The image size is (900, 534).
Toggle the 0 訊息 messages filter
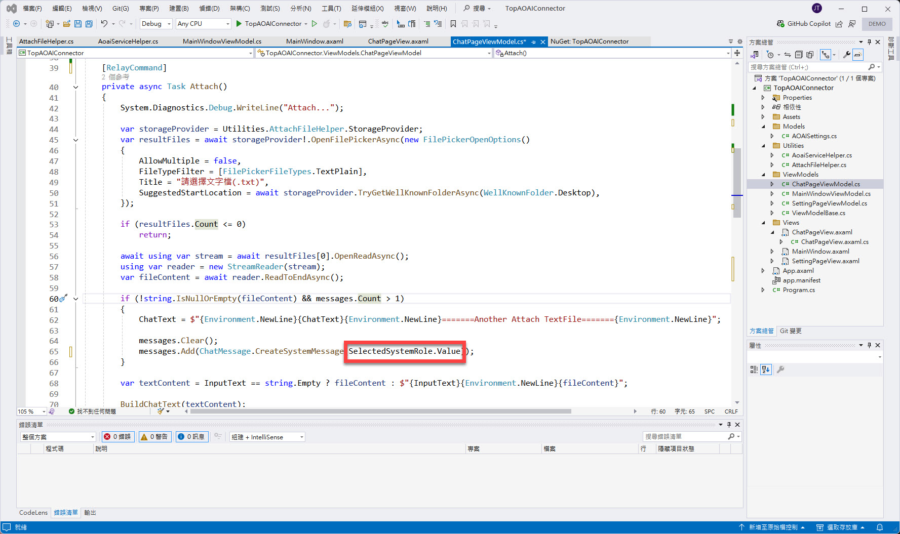tap(191, 437)
